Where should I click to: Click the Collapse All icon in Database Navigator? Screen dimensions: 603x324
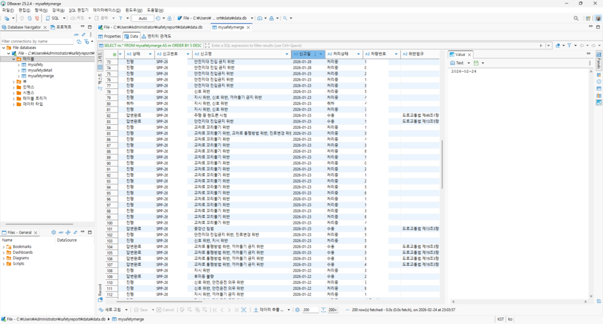coord(76,35)
